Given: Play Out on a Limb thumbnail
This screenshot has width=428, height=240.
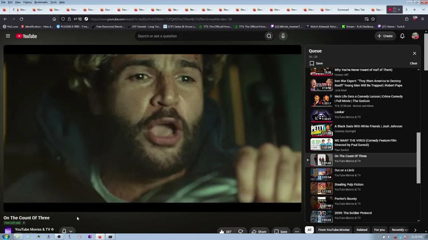Looking at the screenshot, I should [321, 174].
